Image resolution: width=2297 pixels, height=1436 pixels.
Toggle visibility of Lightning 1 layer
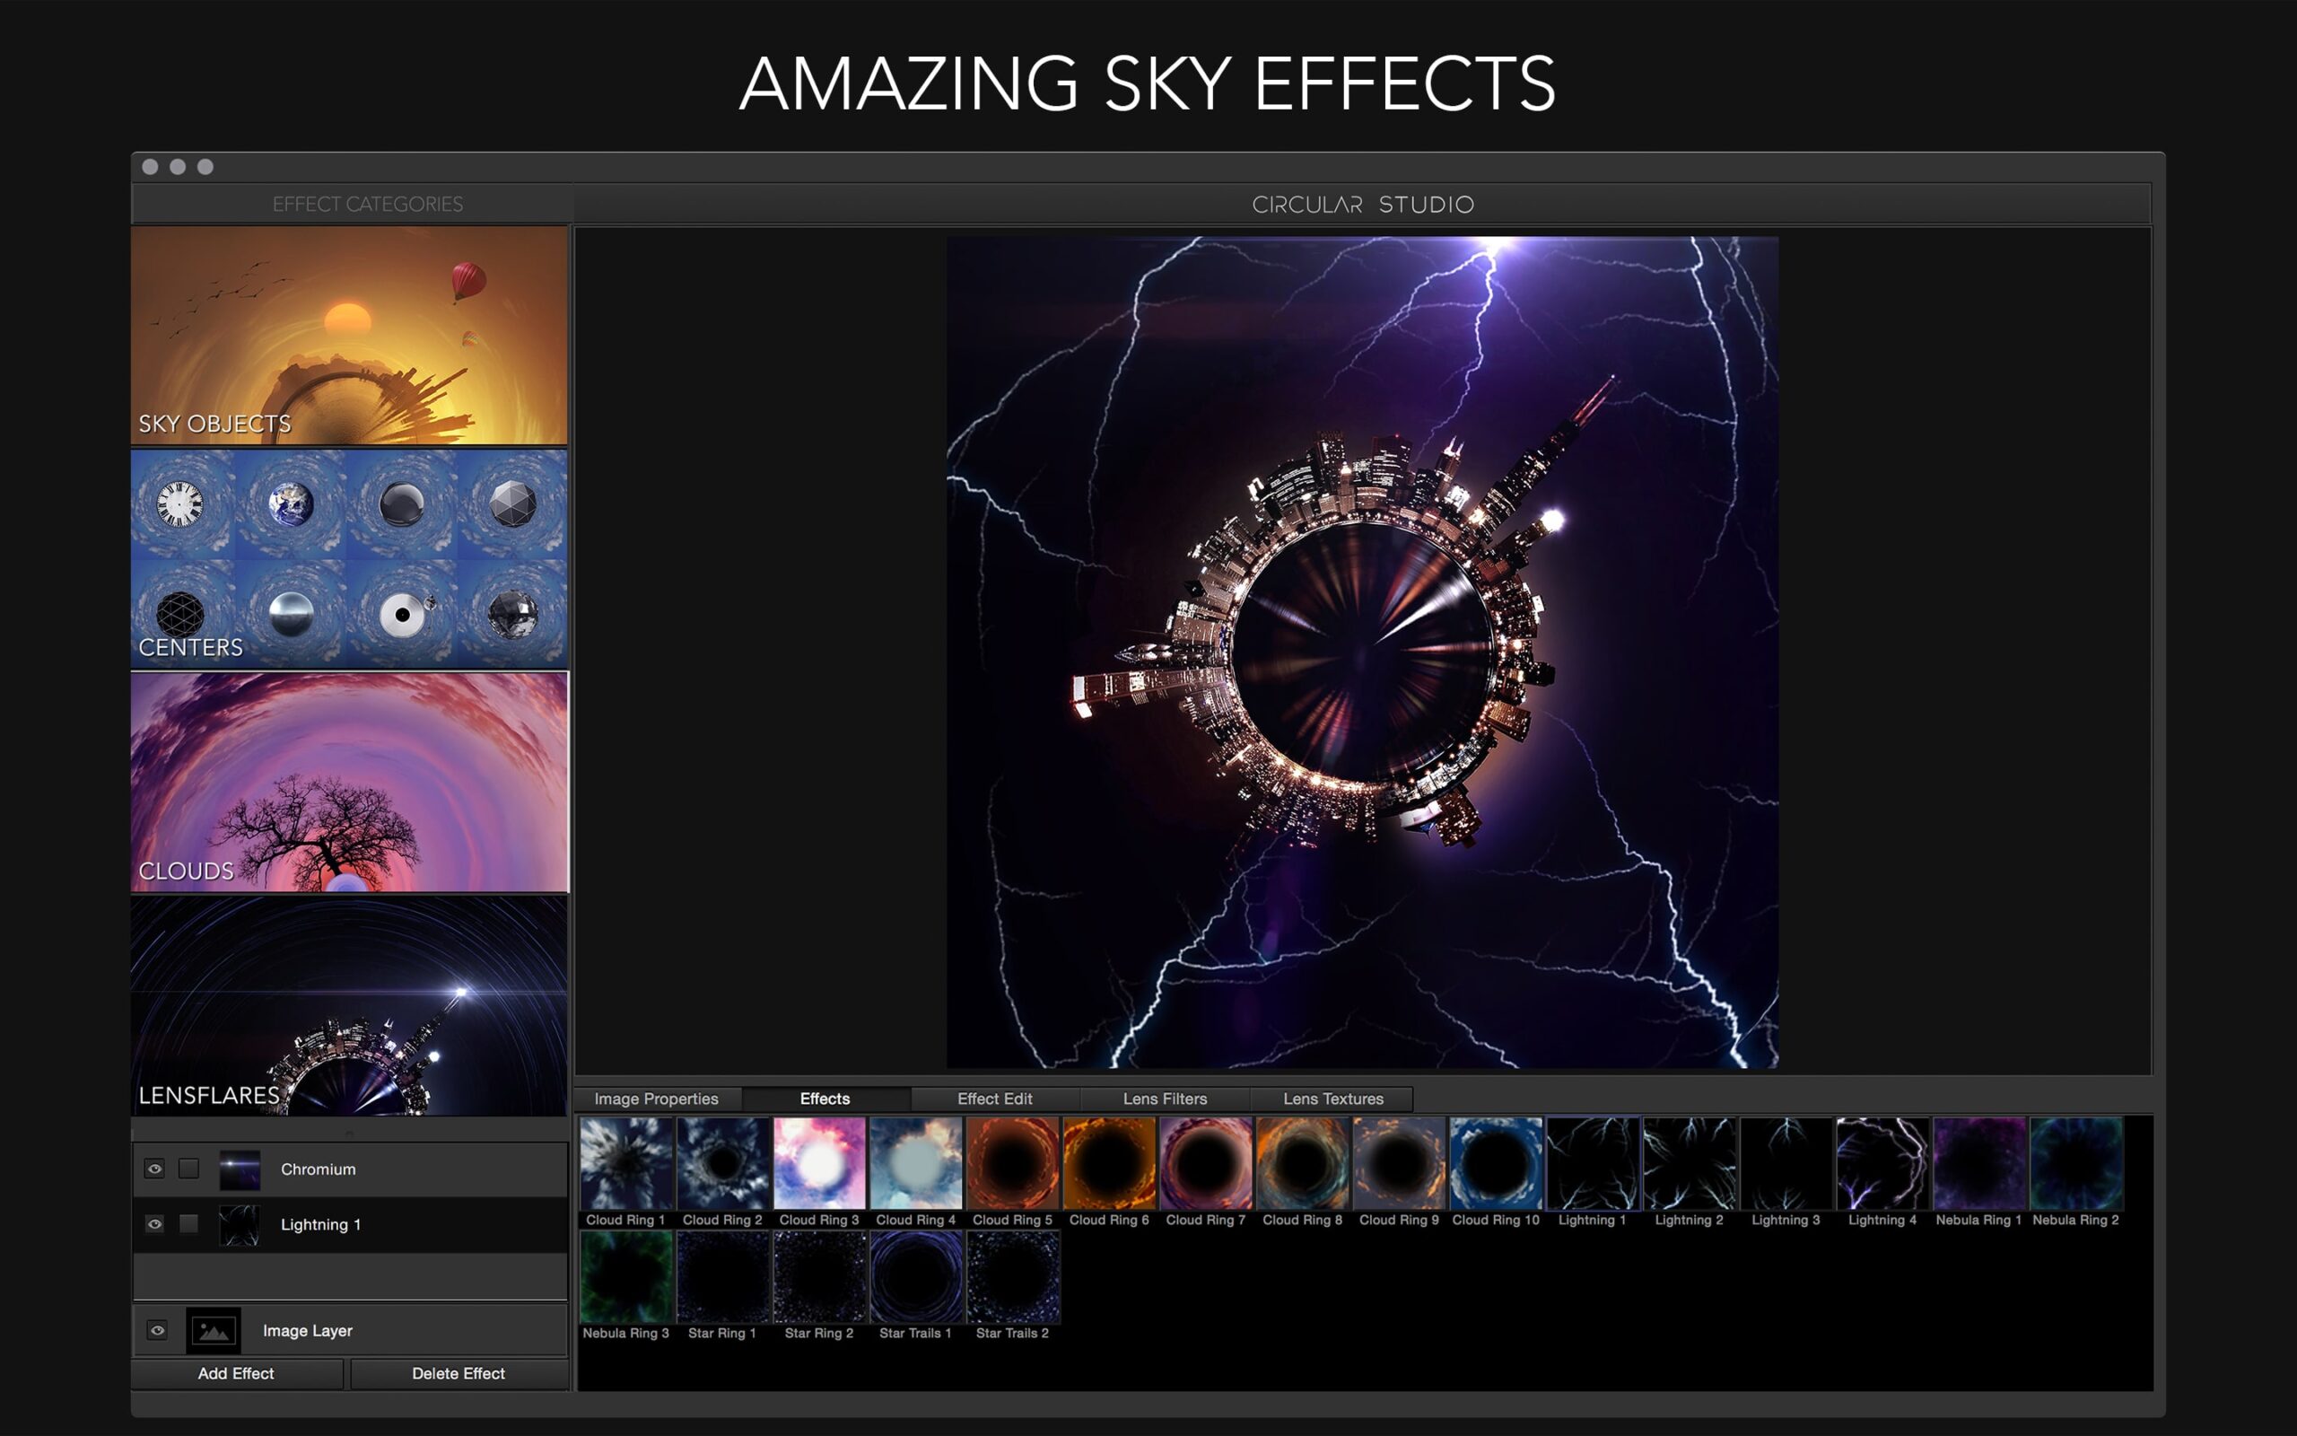[x=154, y=1224]
